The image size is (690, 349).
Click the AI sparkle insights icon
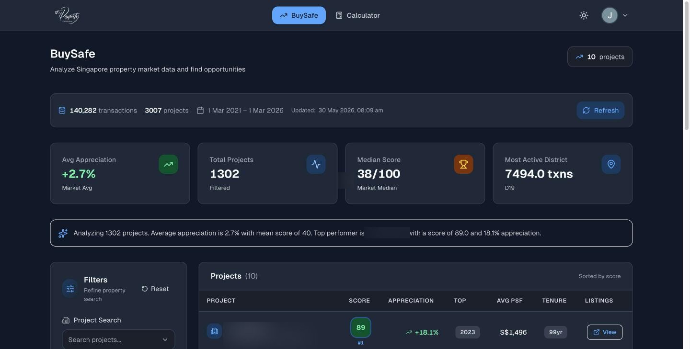pyautogui.click(x=63, y=233)
